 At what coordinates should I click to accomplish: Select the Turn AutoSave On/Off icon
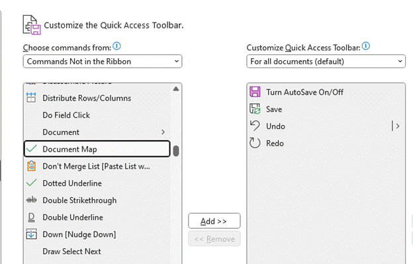click(255, 92)
